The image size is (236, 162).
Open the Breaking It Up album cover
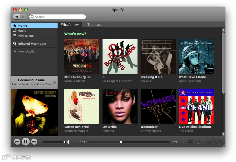[158, 57]
